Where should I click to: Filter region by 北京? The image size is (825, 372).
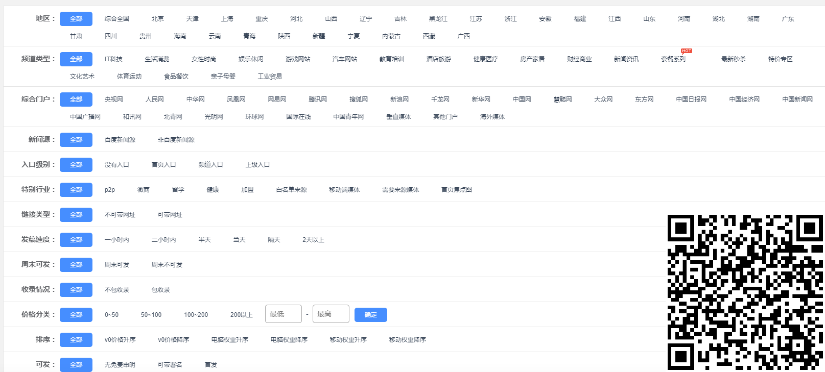click(x=158, y=19)
